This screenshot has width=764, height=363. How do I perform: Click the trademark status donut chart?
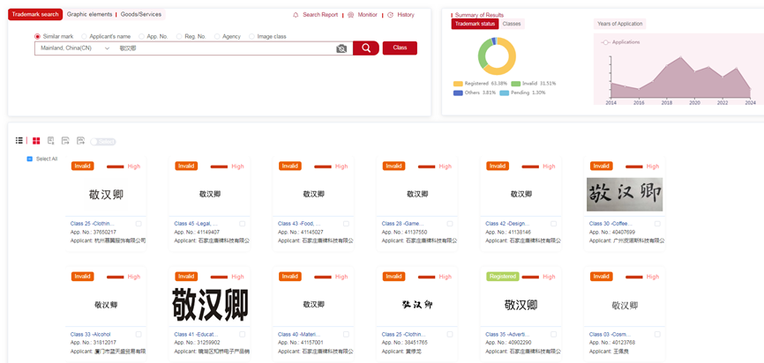[497, 56]
